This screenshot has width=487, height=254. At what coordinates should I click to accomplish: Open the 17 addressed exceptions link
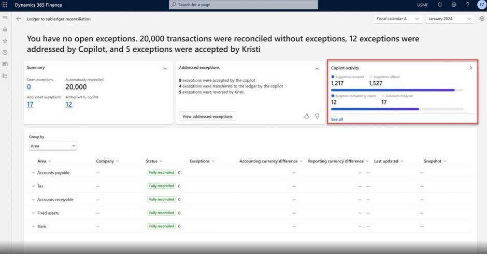pyautogui.click(x=30, y=104)
